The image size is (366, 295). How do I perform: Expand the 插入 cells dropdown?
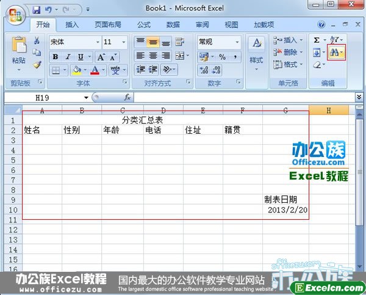301,40
